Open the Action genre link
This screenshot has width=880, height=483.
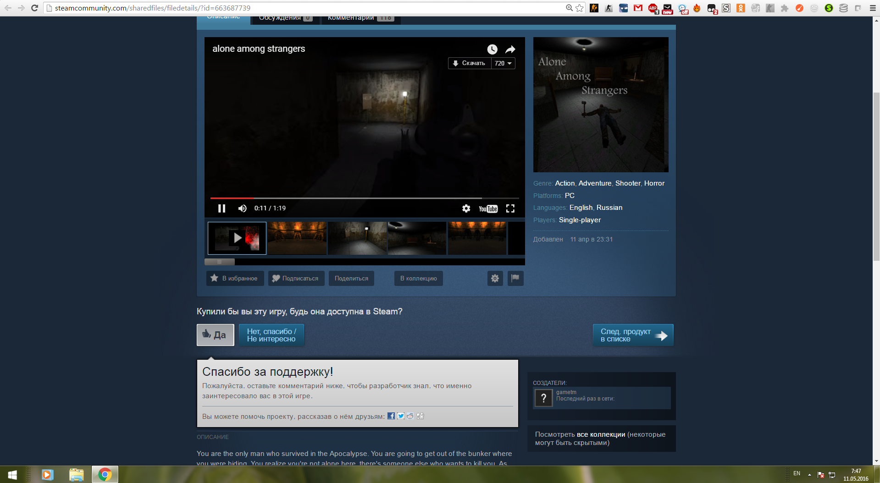click(565, 183)
